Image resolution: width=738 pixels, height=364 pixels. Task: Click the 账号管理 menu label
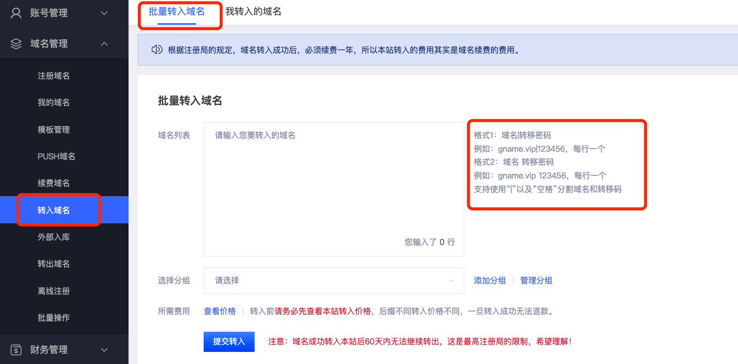[49, 13]
